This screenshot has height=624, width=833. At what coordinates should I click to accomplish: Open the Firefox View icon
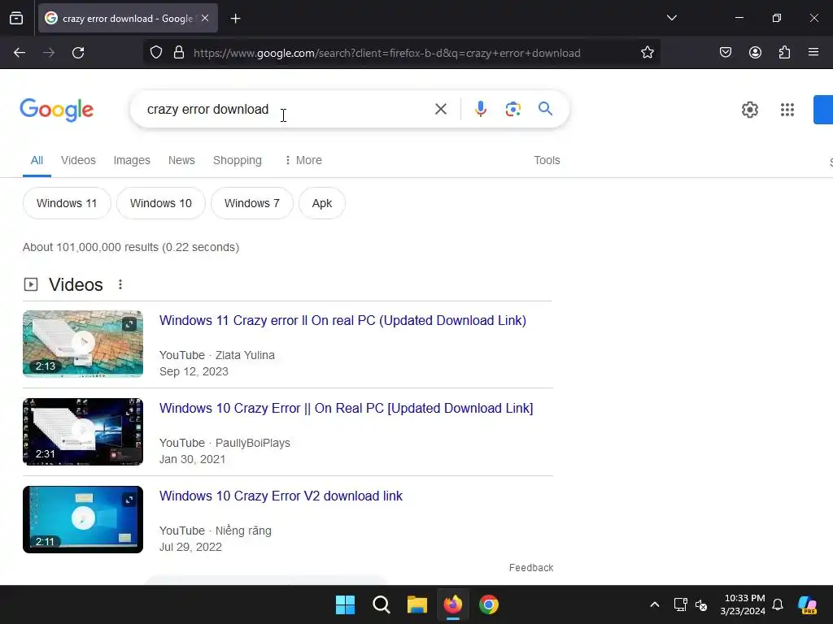[x=16, y=18]
